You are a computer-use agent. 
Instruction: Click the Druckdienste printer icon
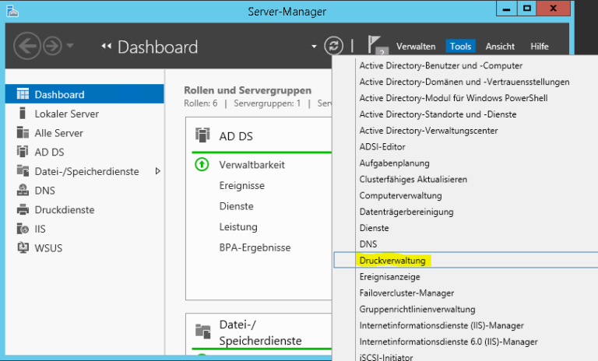pyautogui.click(x=23, y=209)
